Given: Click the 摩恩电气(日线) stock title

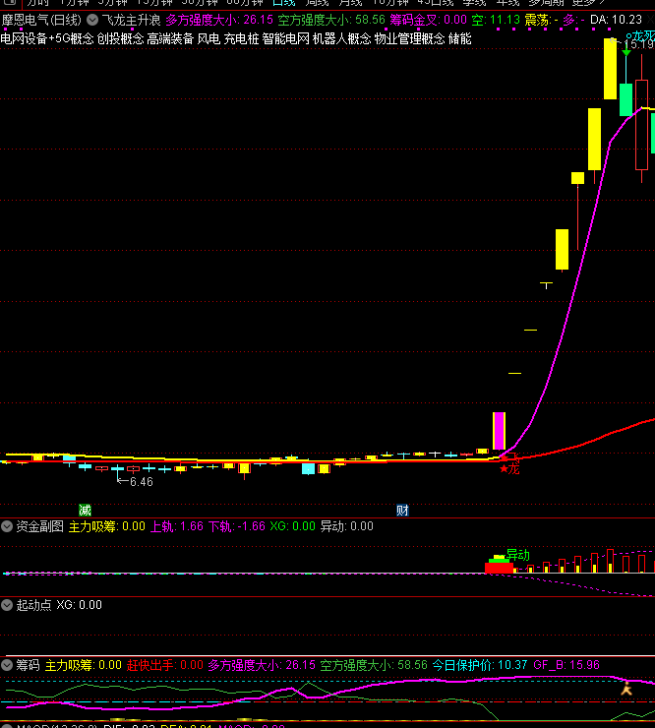Looking at the screenshot, I should coord(41,20).
